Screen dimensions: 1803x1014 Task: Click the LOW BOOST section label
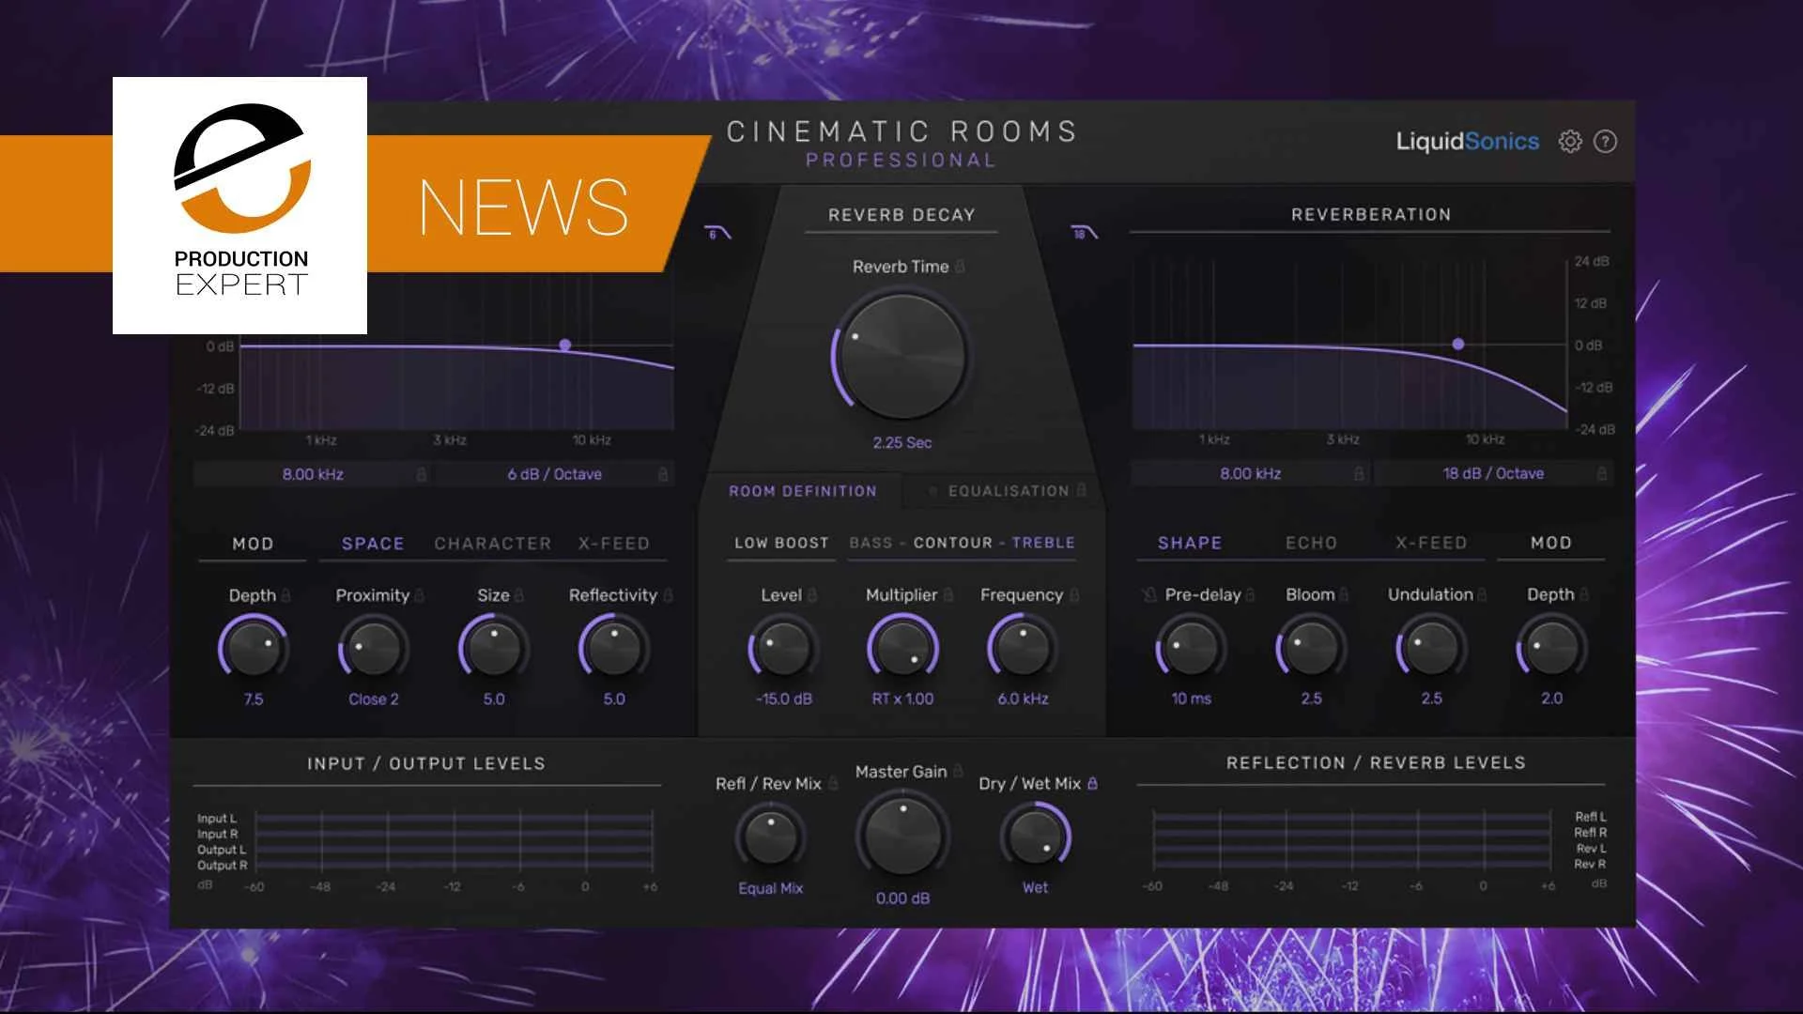pyautogui.click(x=780, y=543)
